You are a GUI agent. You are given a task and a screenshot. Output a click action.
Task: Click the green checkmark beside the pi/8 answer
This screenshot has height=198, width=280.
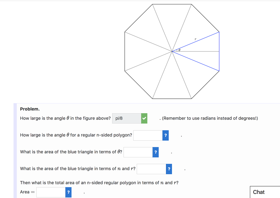point(144,118)
